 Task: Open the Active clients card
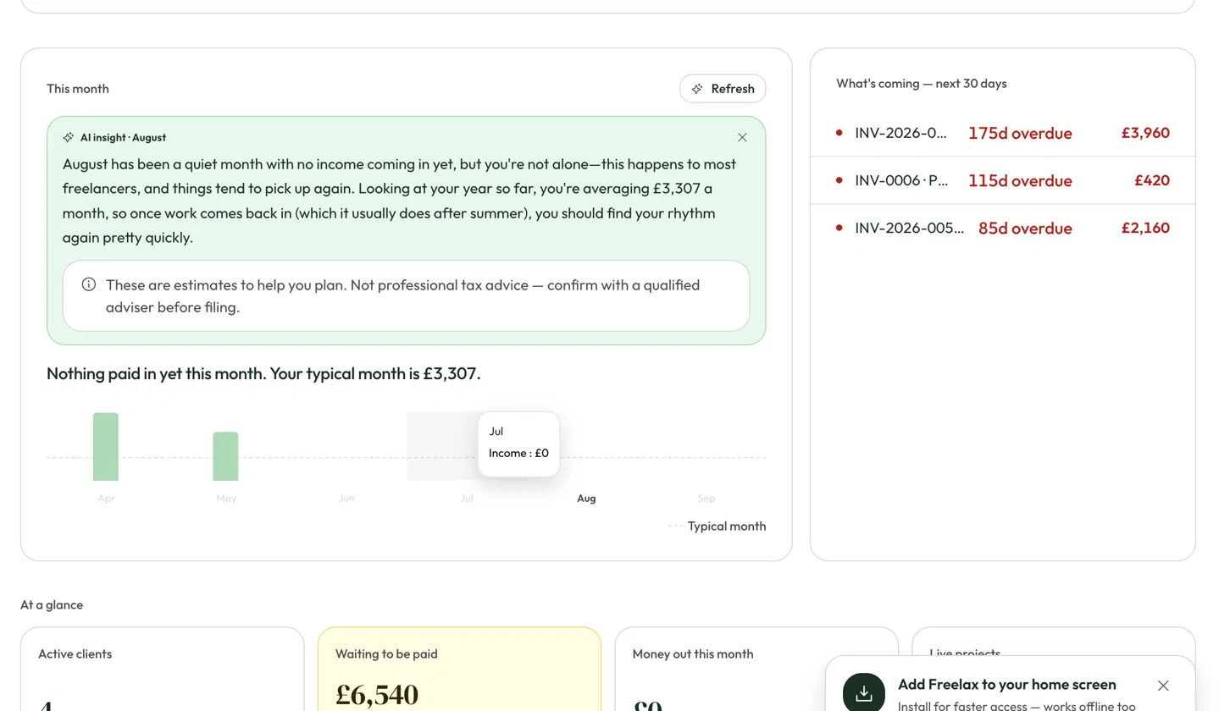[162, 669]
